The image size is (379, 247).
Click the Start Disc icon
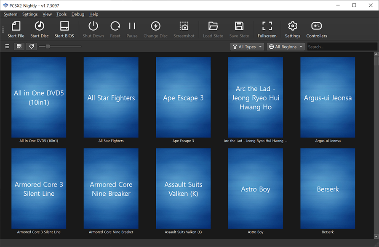point(39,29)
